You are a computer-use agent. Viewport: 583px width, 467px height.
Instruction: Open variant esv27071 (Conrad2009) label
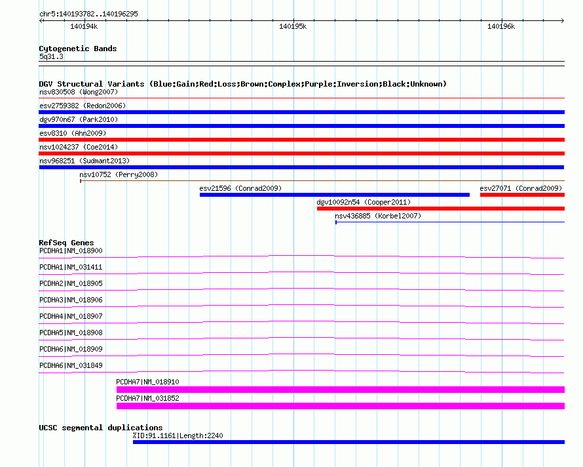tap(521, 188)
